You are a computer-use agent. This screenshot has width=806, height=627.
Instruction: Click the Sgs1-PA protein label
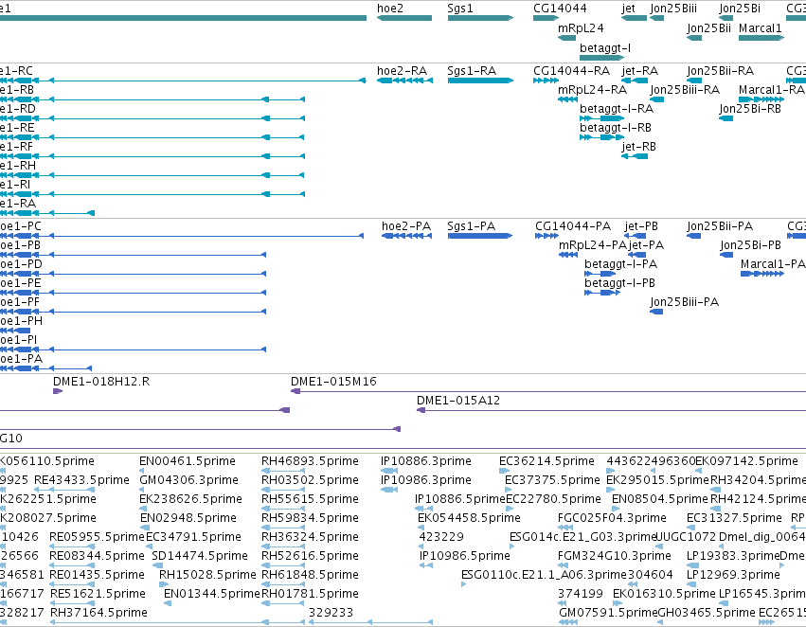tap(472, 226)
